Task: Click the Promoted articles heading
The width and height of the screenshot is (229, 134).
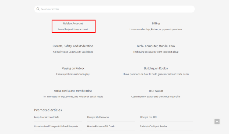Action: tap(48, 110)
